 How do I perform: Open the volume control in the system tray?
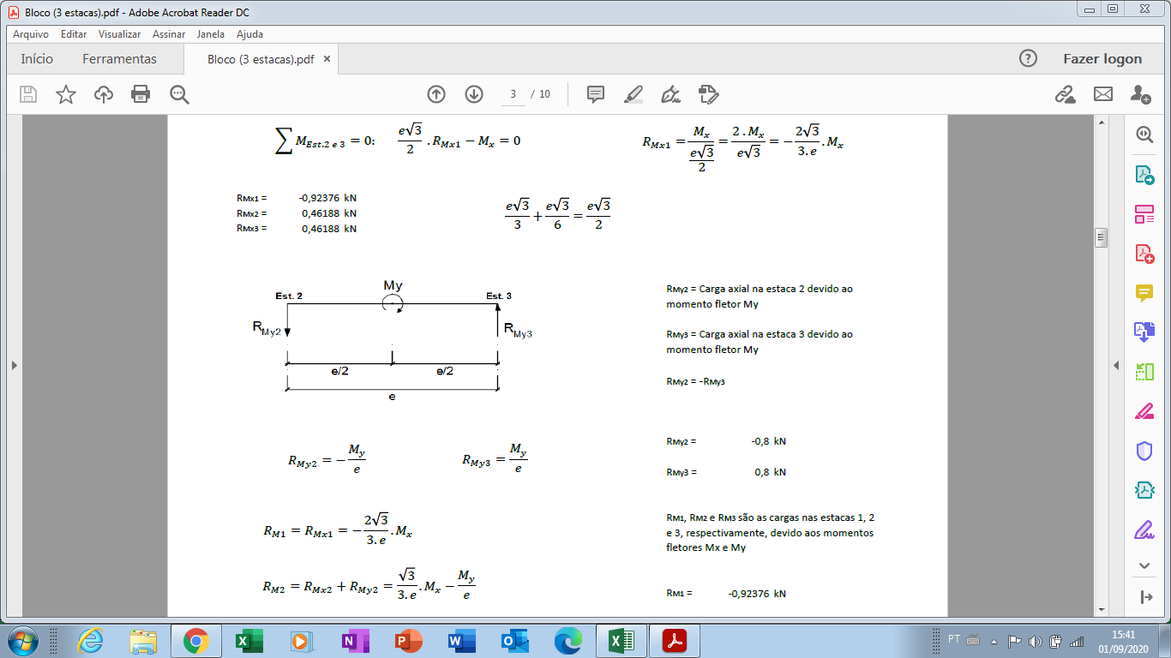pos(1035,641)
